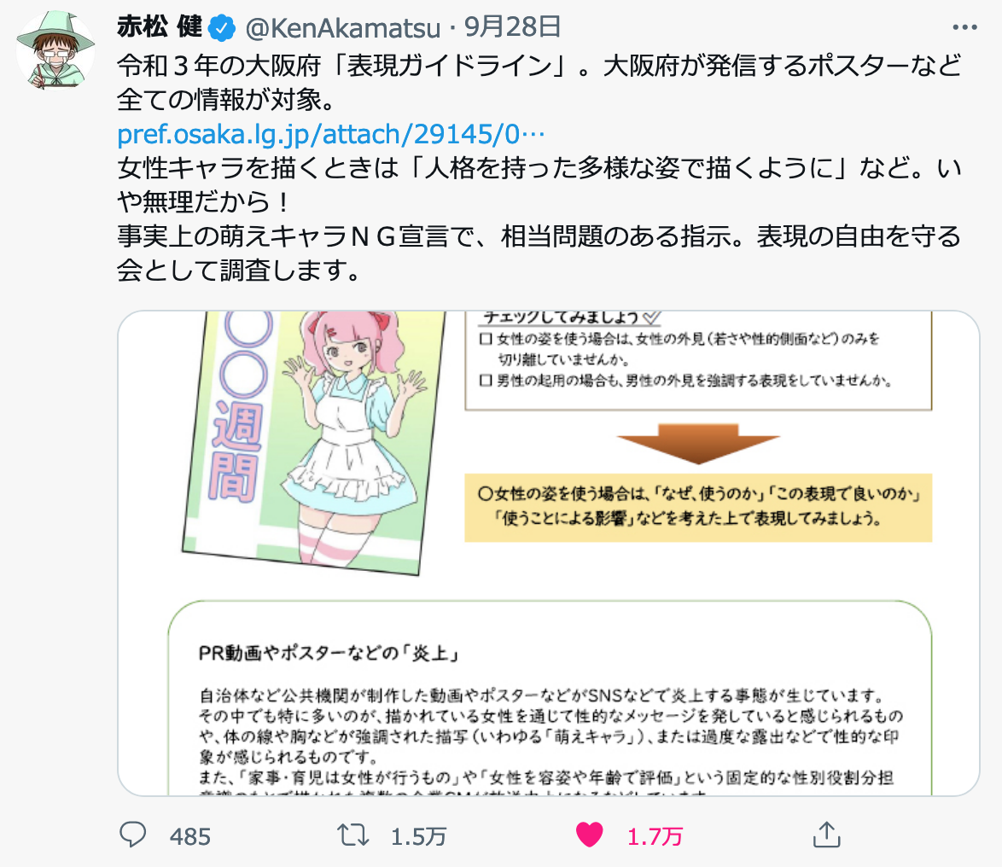Open the 赤松健 profile avatar
This screenshot has height=867, width=1002.
[55, 49]
